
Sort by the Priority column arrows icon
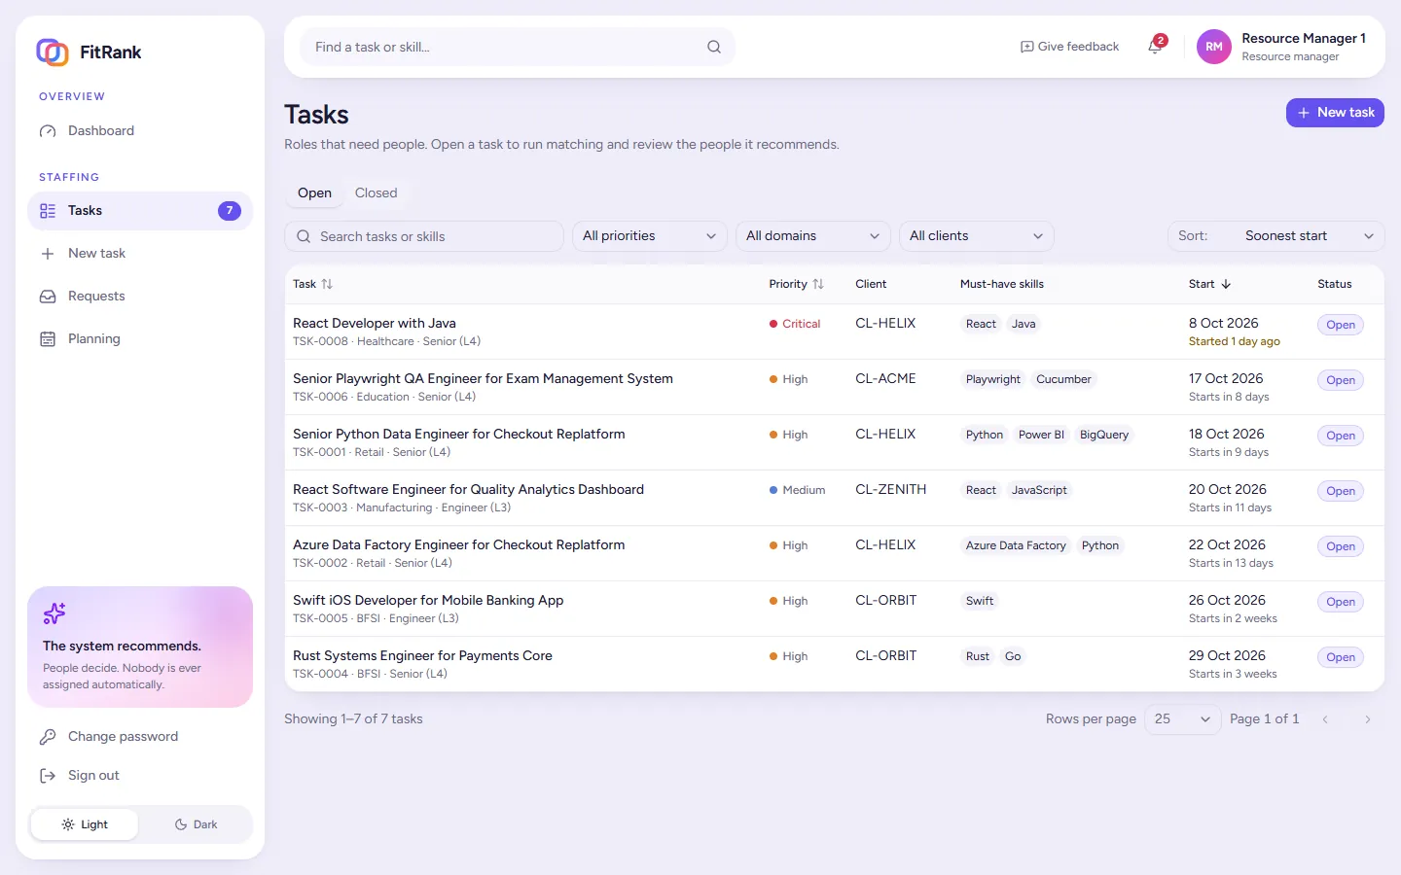818,284
